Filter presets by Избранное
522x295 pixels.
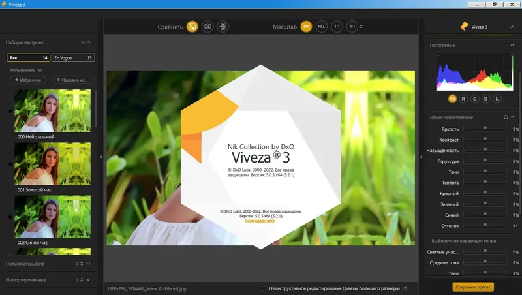coord(28,80)
